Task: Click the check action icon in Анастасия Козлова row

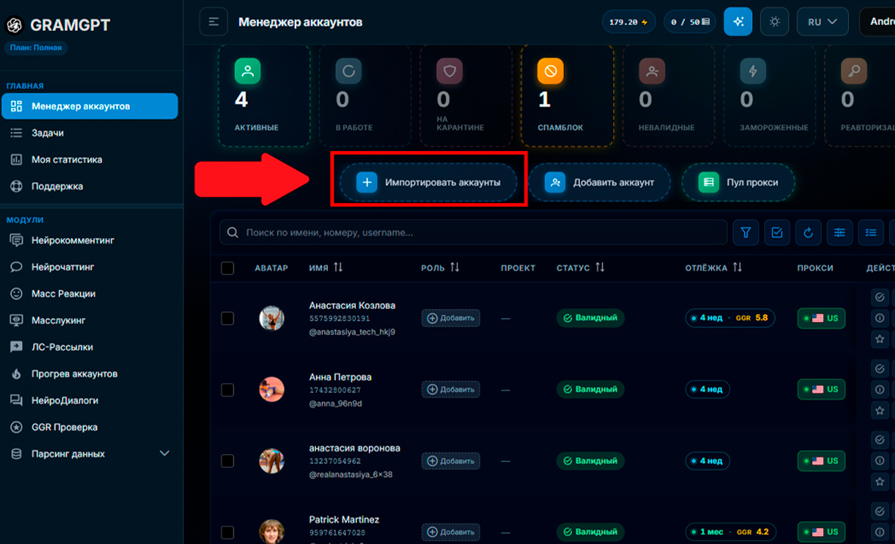Action: [x=880, y=297]
